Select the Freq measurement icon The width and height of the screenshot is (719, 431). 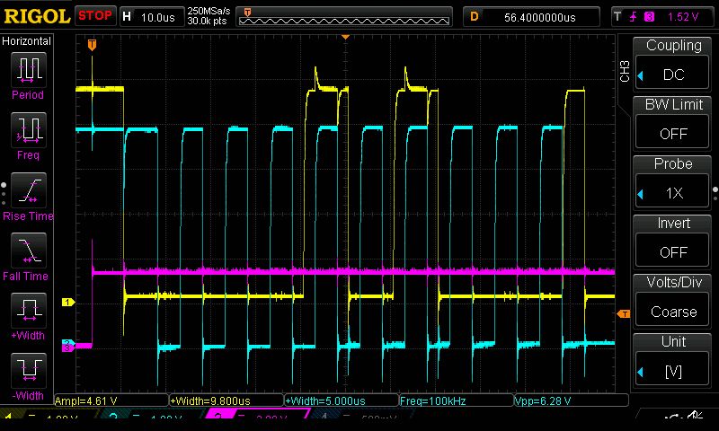28,135
